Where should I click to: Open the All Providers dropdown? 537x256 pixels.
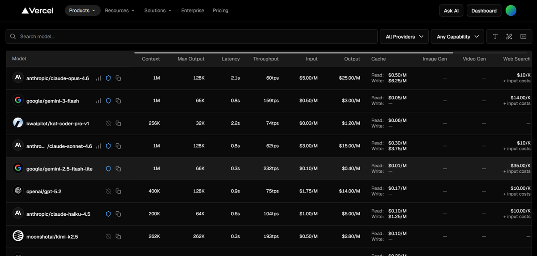pos(404,37)
